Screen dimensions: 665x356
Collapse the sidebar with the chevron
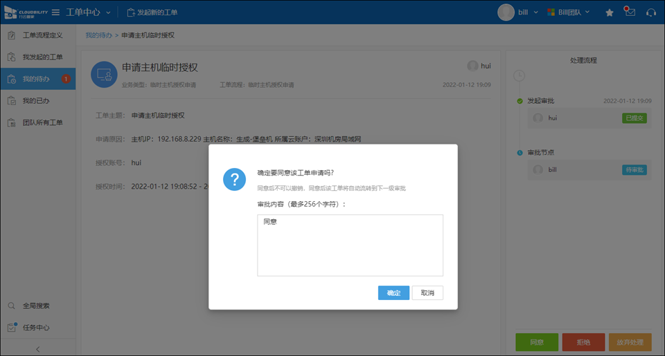37,349
